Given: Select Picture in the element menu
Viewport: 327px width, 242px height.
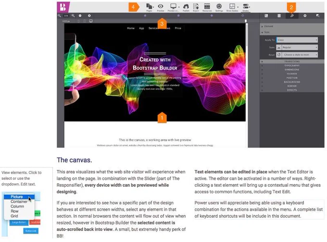Looking at the screenshot, I should click(19, 197).
